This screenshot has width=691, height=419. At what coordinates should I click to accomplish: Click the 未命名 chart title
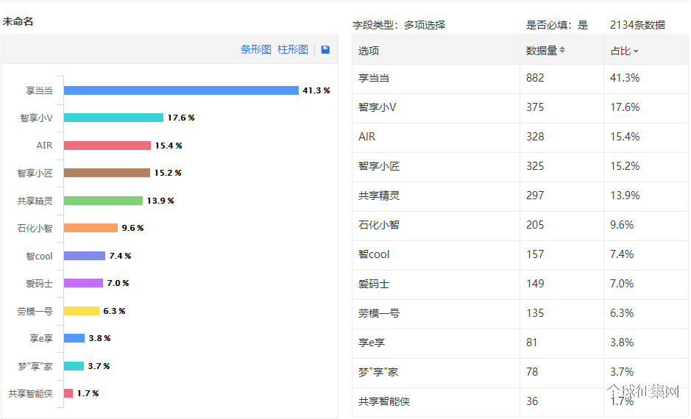point(18,21)
